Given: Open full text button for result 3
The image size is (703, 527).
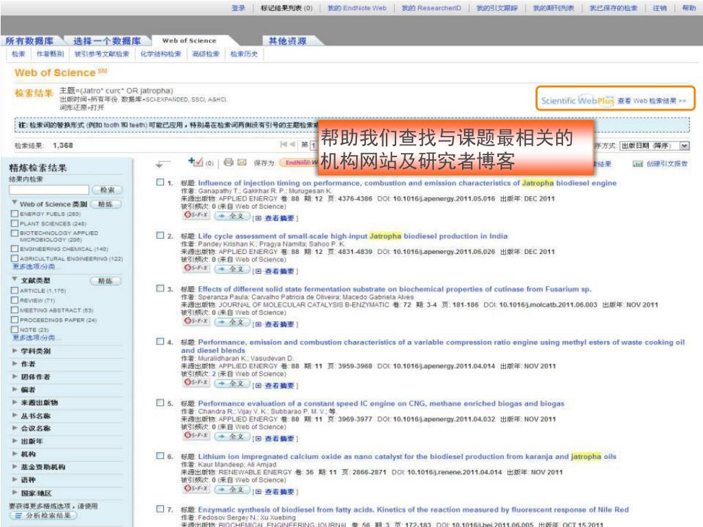Looking at the screenshot, I should pyautogui.click(x=232, y=322).
